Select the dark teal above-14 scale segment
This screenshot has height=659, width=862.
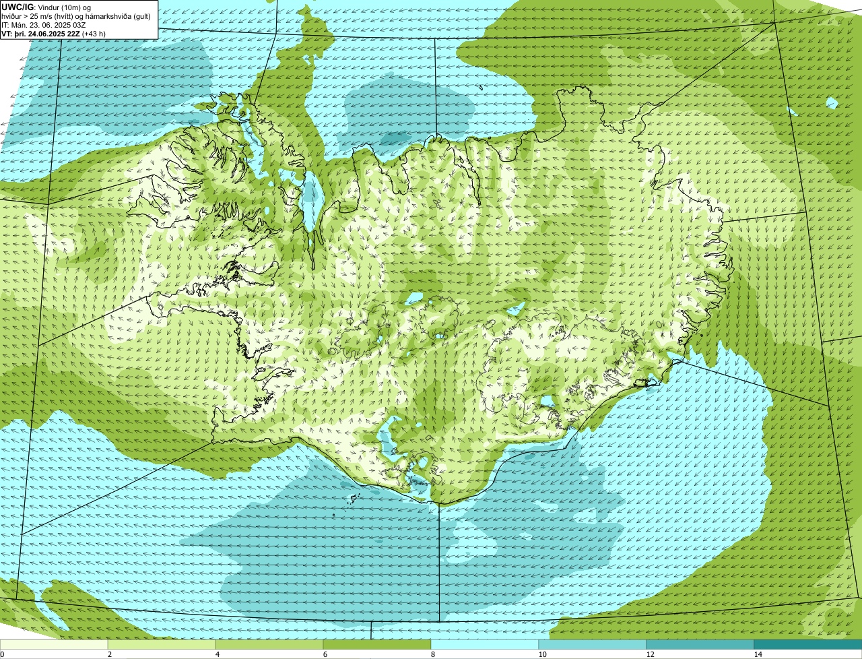pos(808,644)
